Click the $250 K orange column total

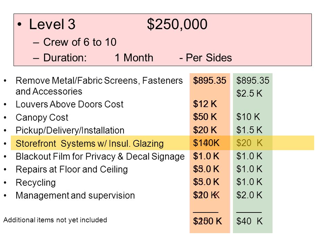(x=208, y=221)
